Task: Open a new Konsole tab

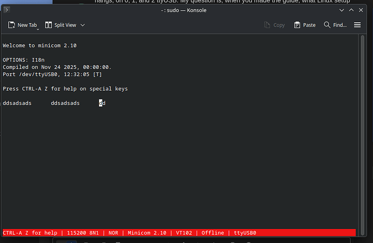Action: 22,25
